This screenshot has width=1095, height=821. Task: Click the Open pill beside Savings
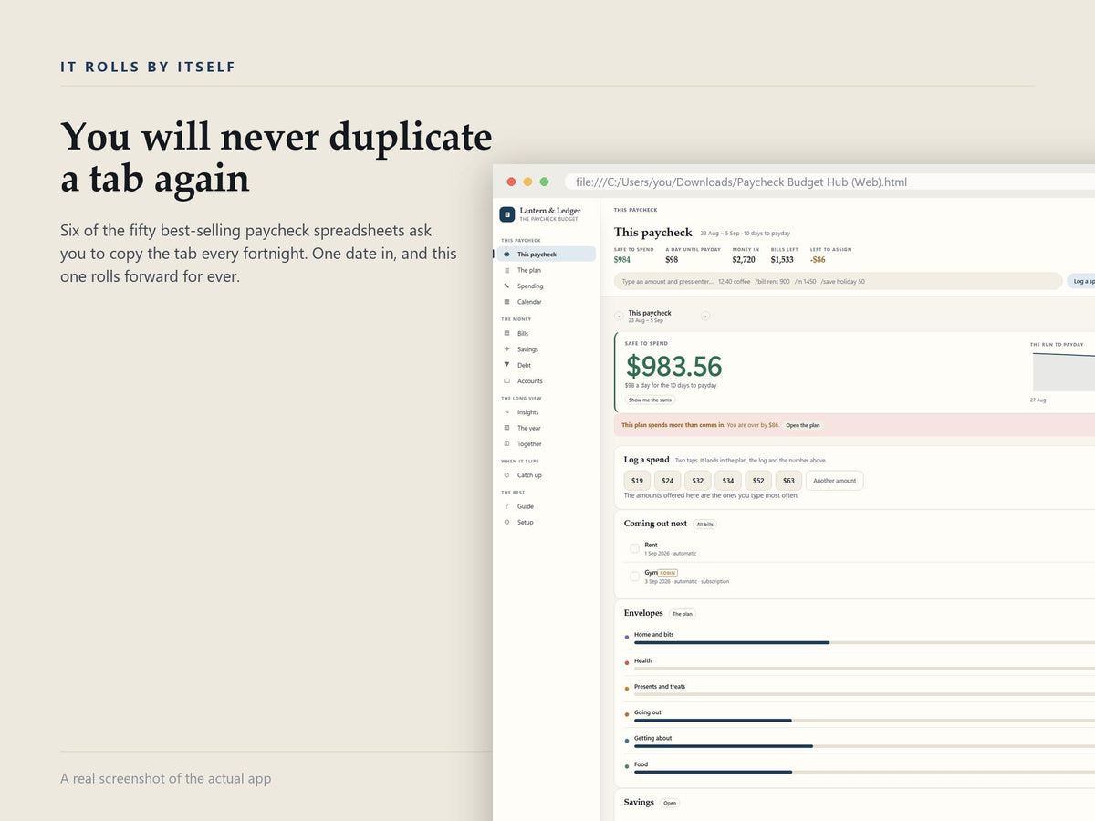(x=670, y=803)
